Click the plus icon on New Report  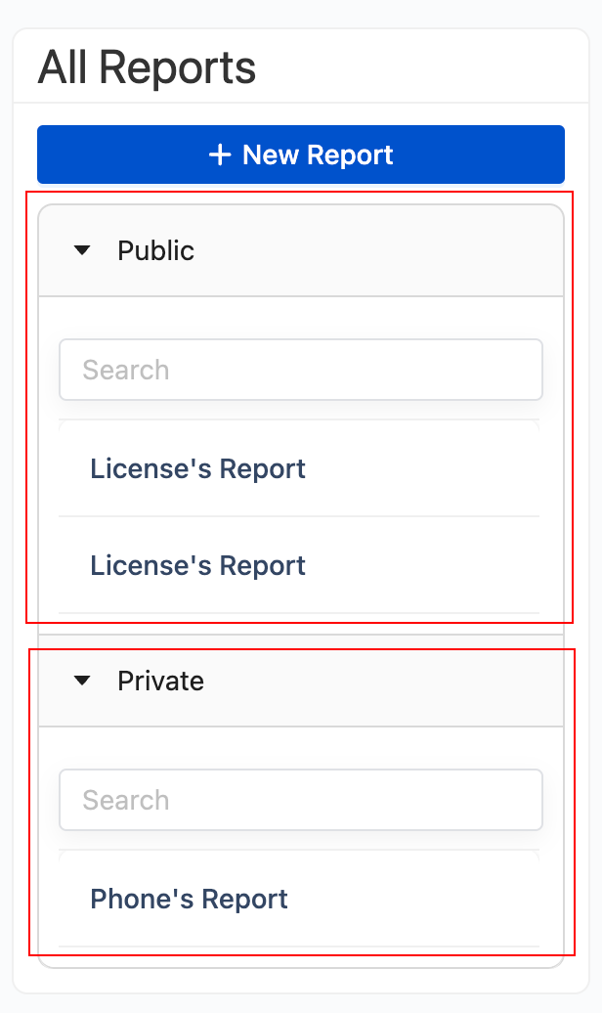click(x=220, y=154)
